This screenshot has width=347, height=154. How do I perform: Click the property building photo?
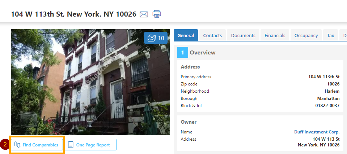click(x=90, y=82)
